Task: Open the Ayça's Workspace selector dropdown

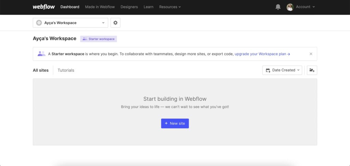Action: pos(70,23)
